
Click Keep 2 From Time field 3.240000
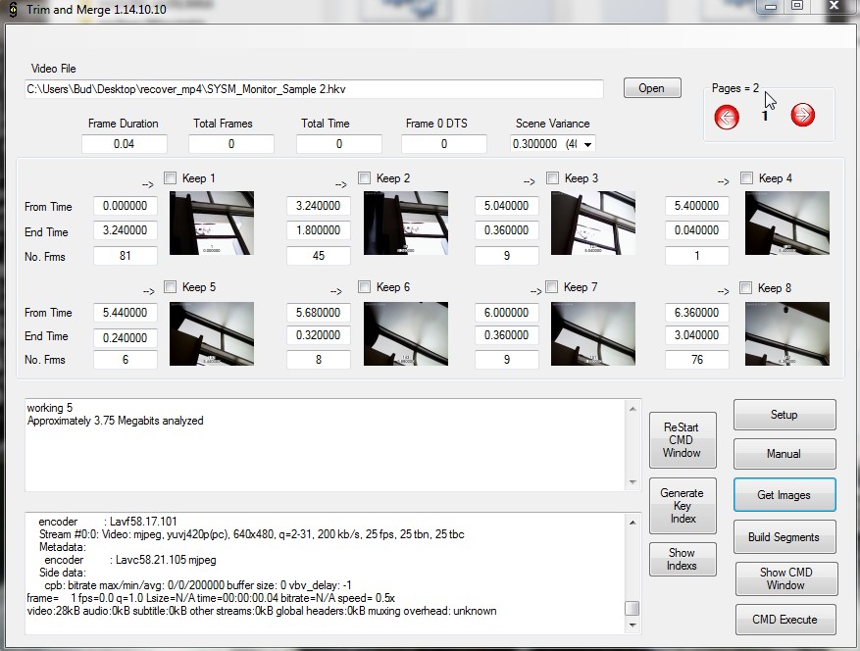319,206
